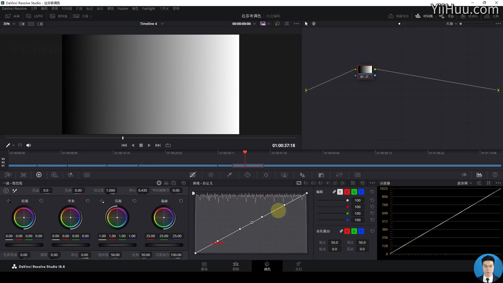Open the Fusion menu

[x=123, y=8]
